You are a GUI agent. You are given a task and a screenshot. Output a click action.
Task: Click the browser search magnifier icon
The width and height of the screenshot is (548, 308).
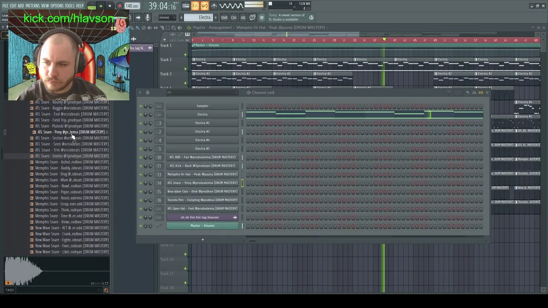pos(106,290)
